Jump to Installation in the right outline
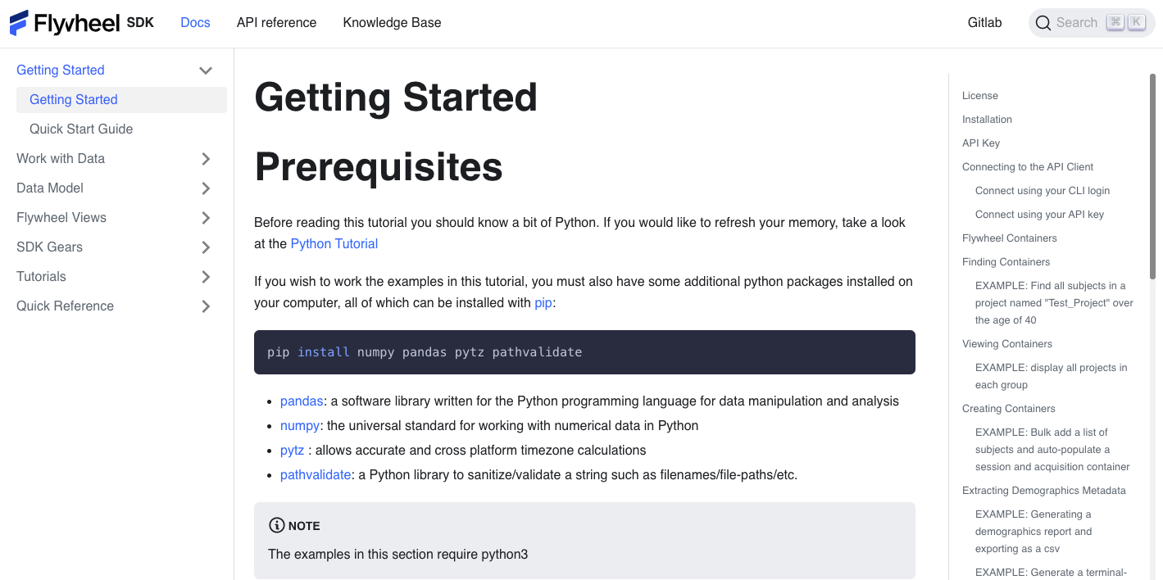Screen dimensions: 1163x580 pos(987,119)
